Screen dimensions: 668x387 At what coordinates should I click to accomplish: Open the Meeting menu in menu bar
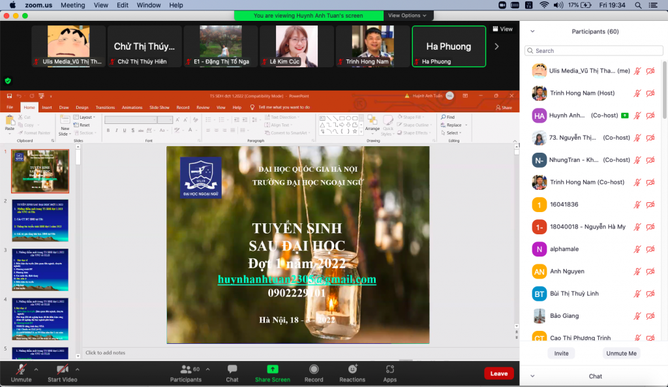tap(72, 5)
